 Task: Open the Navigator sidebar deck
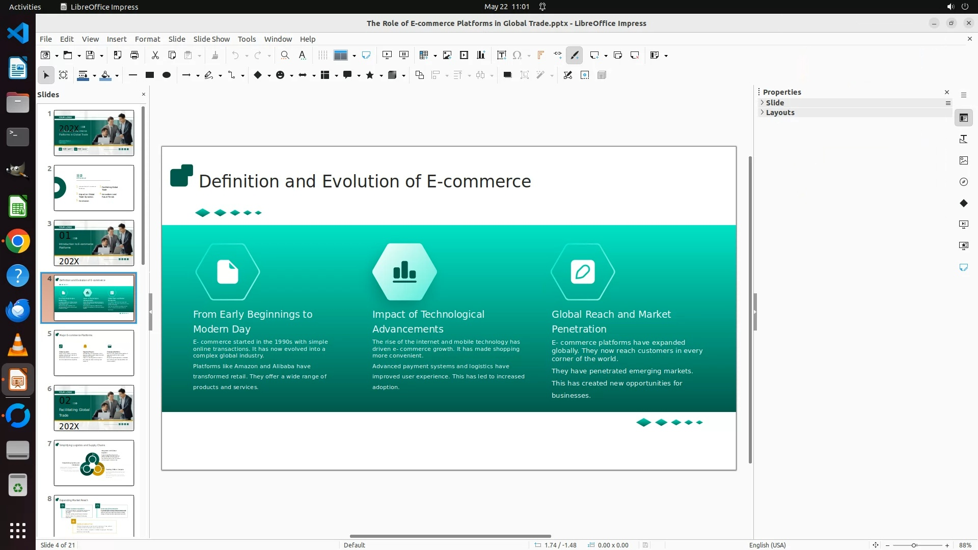(963, 182)
